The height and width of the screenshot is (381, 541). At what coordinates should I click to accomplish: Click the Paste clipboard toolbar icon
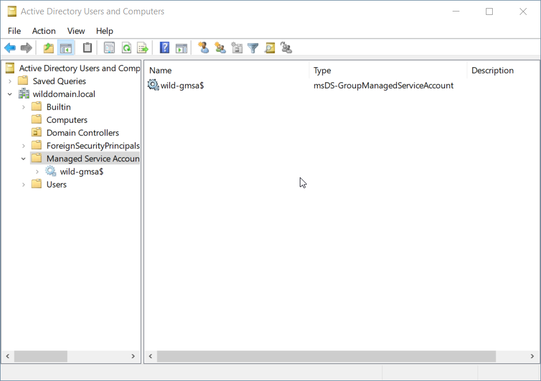tap(87, 48)
